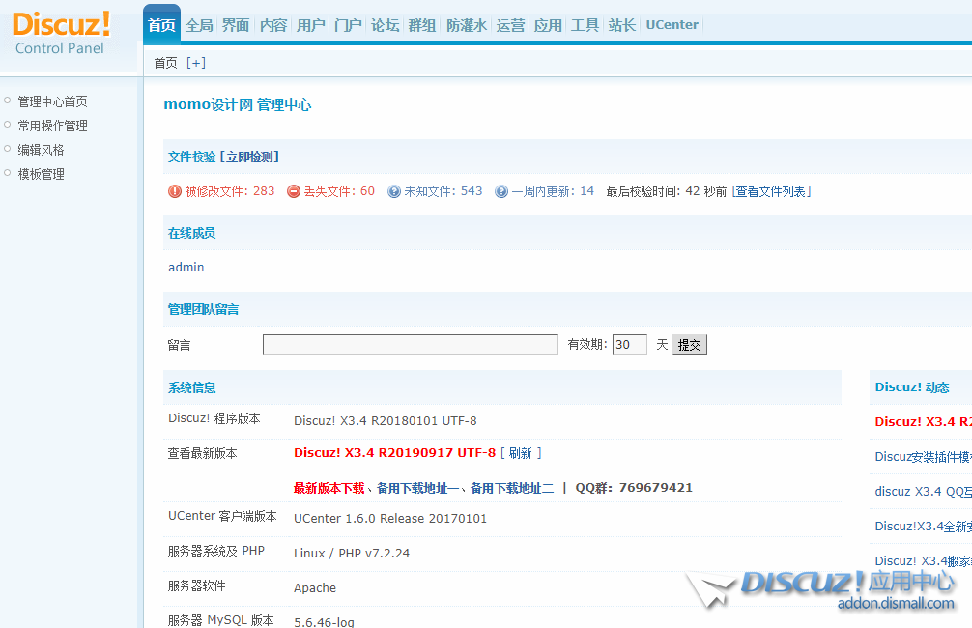Viewport: 972px width, 628px height.
Task: Click the Discuz! Control Panel logo
Action: pyautogui.click(x=61, y=34)
